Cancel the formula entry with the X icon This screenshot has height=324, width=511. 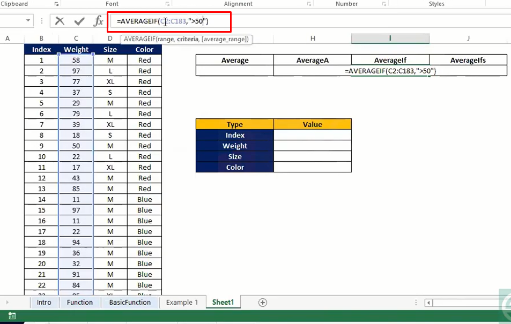pyautogui.click(x=60, y=21)
